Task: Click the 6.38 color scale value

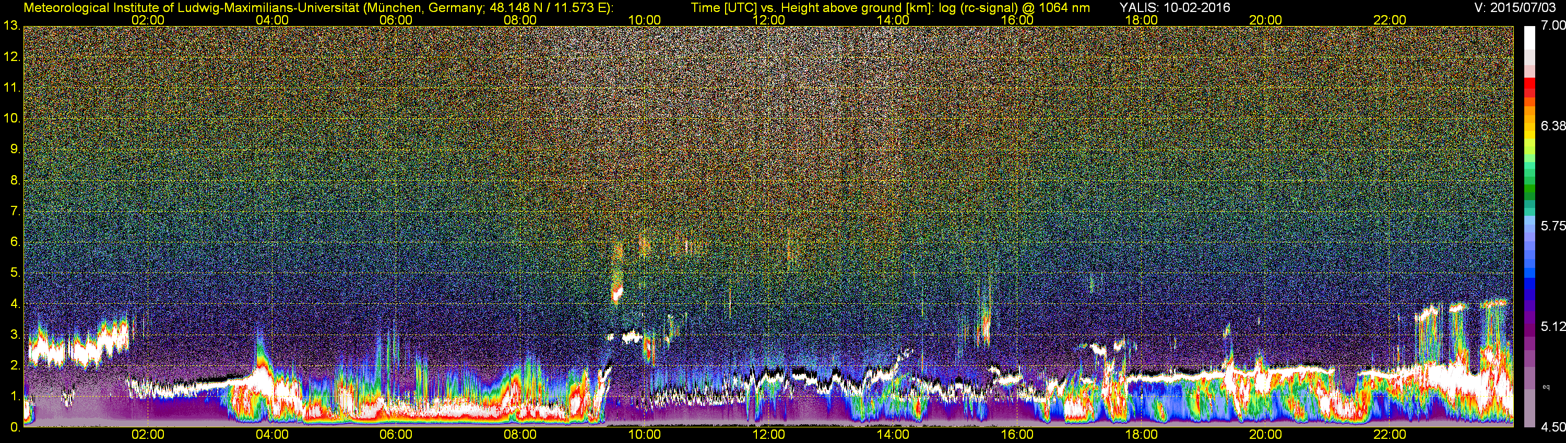Action: coord(1553,126)
